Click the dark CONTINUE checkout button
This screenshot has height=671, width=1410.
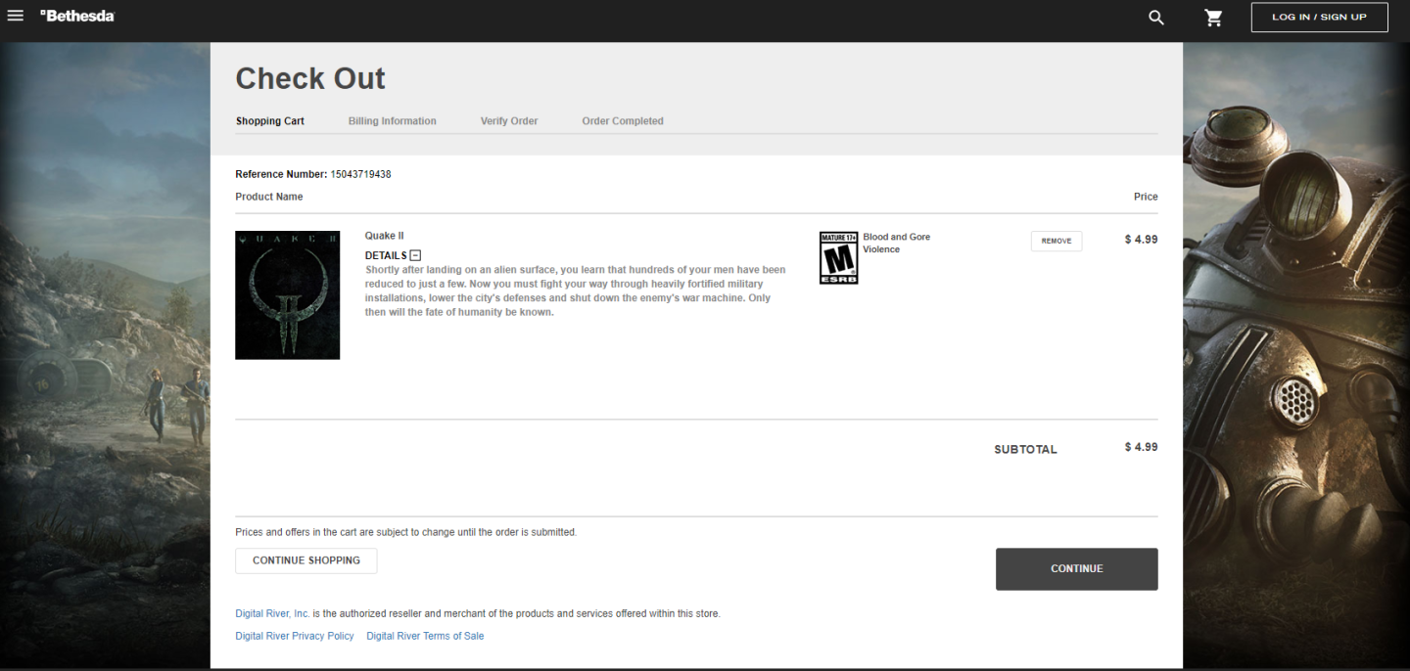tap(1076, 568)
